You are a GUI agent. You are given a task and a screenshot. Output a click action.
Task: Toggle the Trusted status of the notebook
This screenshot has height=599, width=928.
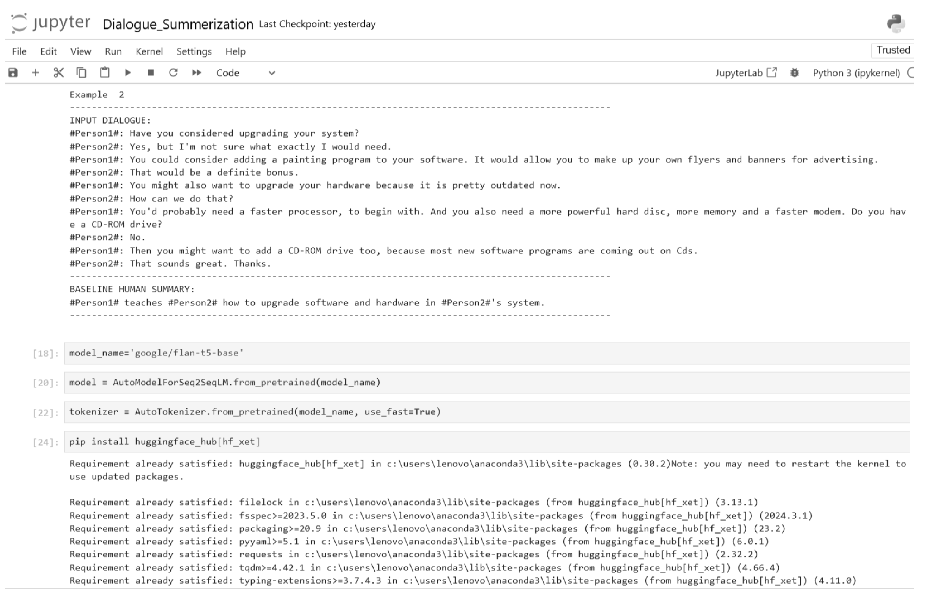click(893, 50)
